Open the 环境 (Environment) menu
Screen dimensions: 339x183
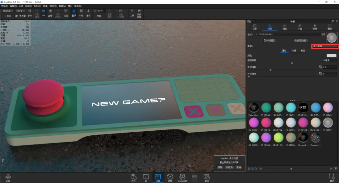[x=21, y=6]
